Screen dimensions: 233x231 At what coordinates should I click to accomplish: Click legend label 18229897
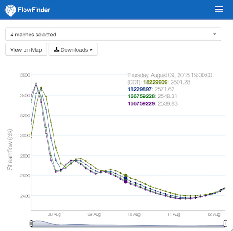140,89
